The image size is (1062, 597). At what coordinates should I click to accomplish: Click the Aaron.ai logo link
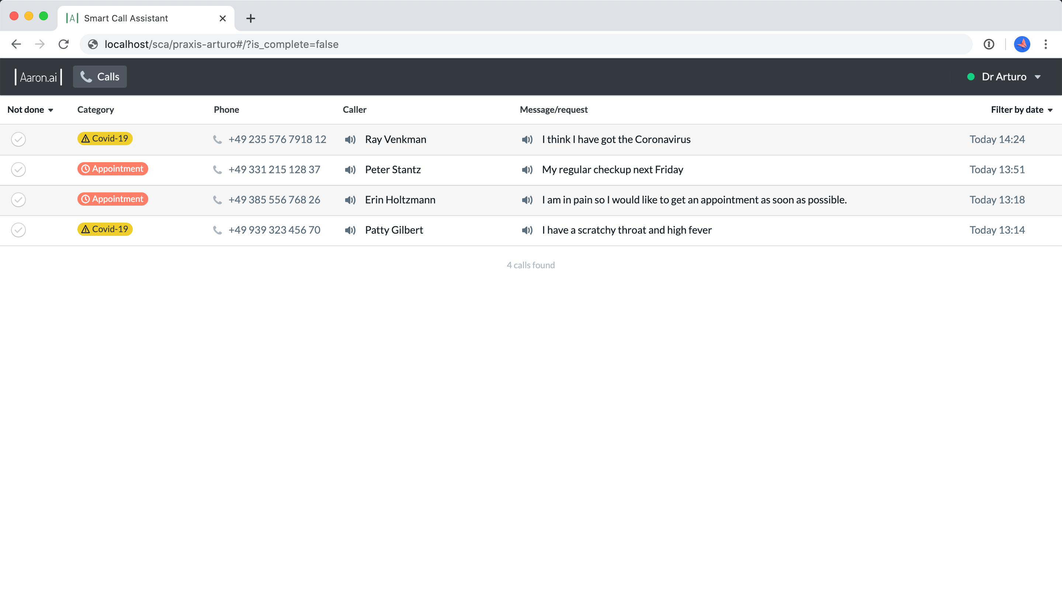point(38,77)
